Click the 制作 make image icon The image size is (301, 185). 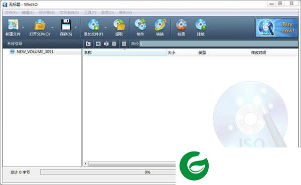point(140,25)
